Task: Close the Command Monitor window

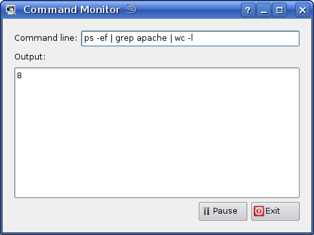Action: (x=302, y=10)
